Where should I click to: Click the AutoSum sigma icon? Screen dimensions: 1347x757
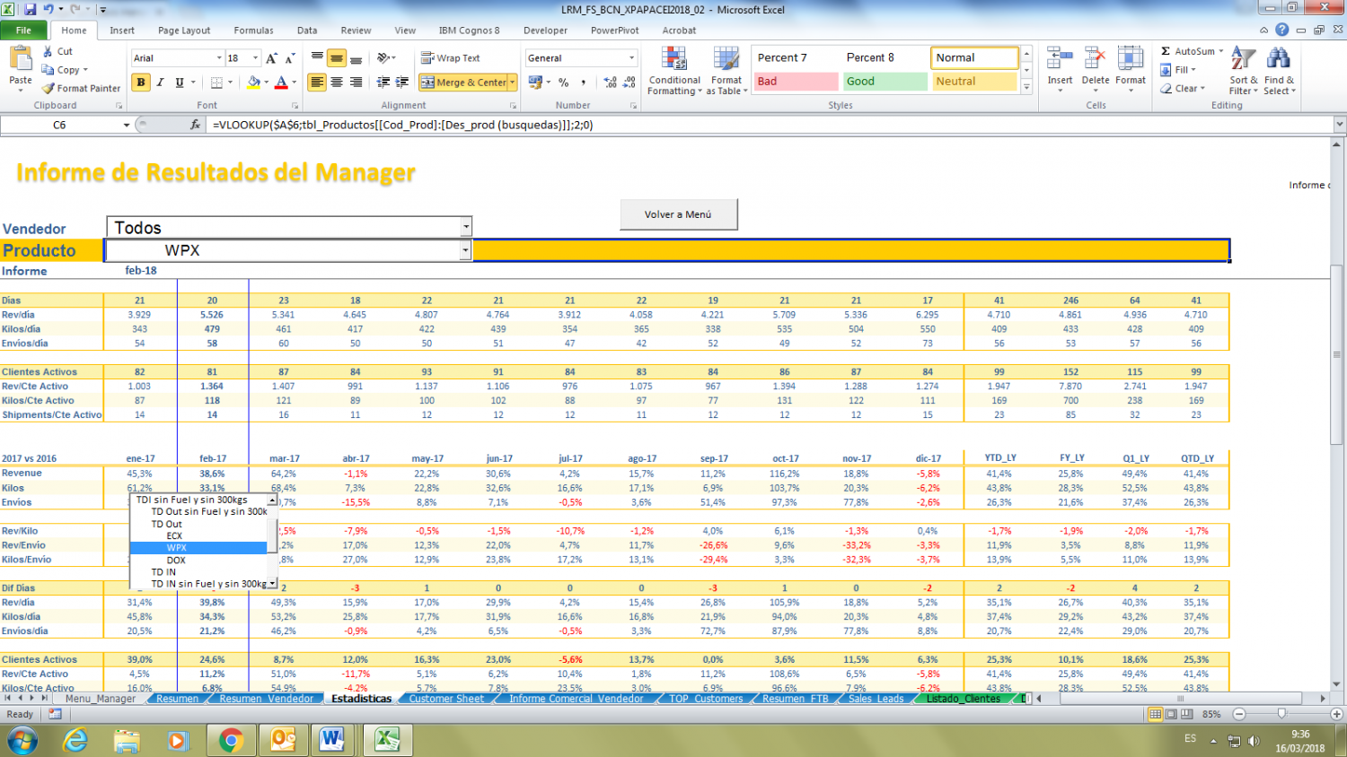[1166, 51]
